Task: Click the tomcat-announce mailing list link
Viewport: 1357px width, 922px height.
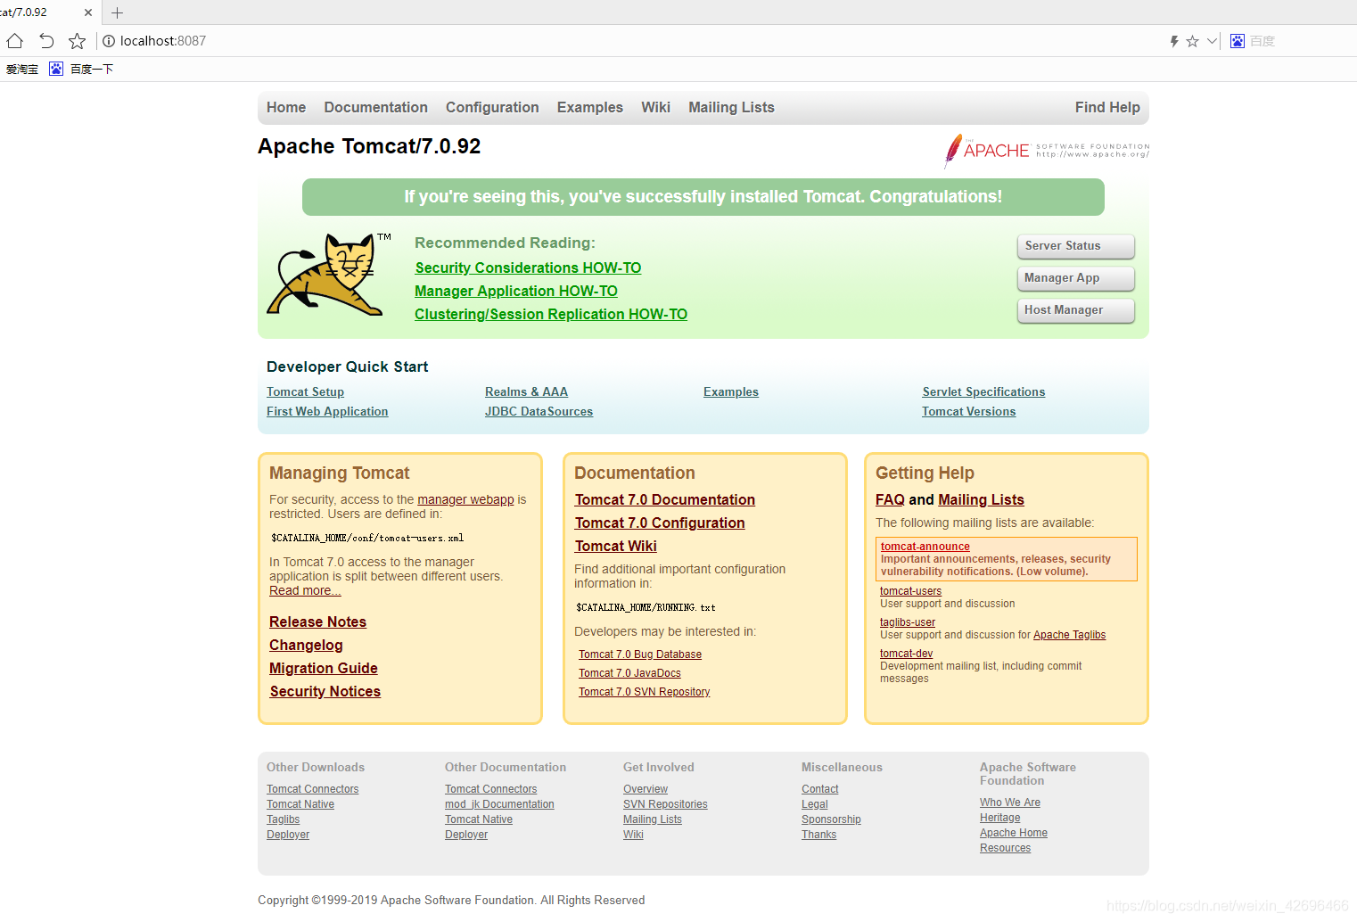Action: click(925, 547)
